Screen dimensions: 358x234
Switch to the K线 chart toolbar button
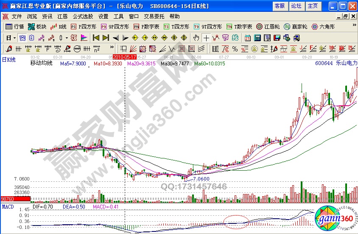(x=59, y=27)
